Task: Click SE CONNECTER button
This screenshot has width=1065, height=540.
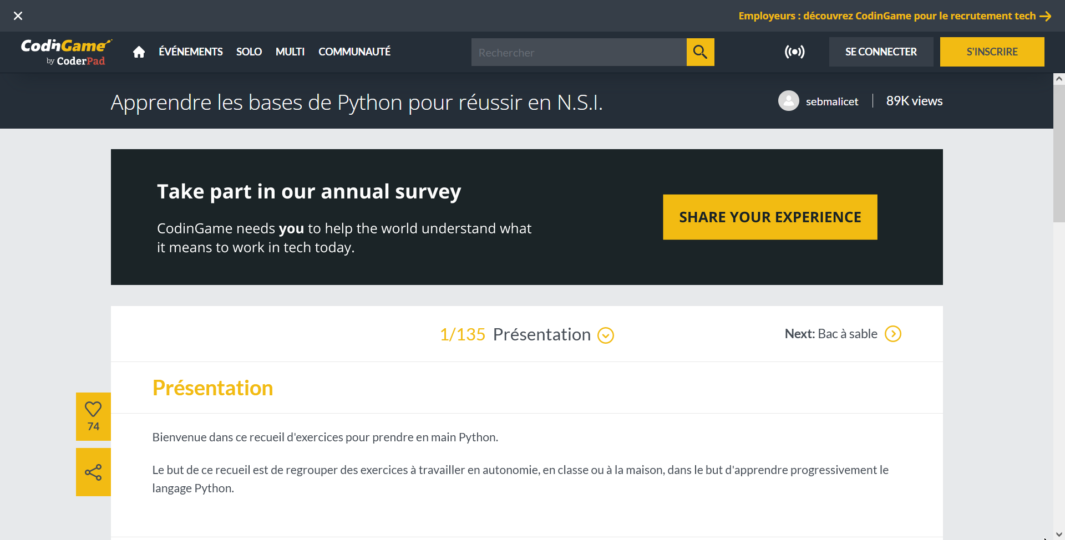Action: click(x=881, y=52)
